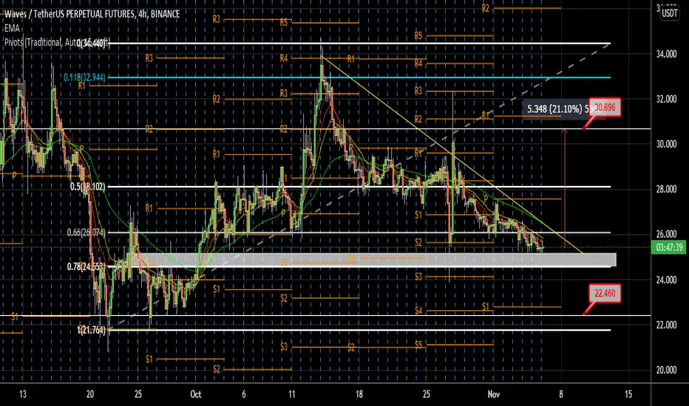Open the USDT currency selector

point(669,13)
